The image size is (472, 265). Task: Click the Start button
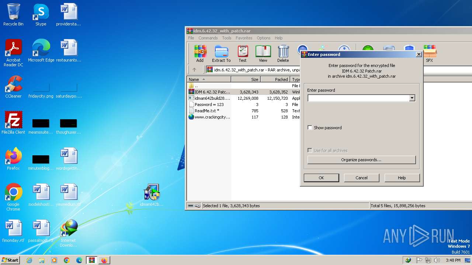click(x=10, y=260)
